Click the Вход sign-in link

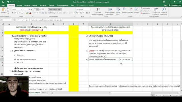pyautogui.click(x=166, y=5)
